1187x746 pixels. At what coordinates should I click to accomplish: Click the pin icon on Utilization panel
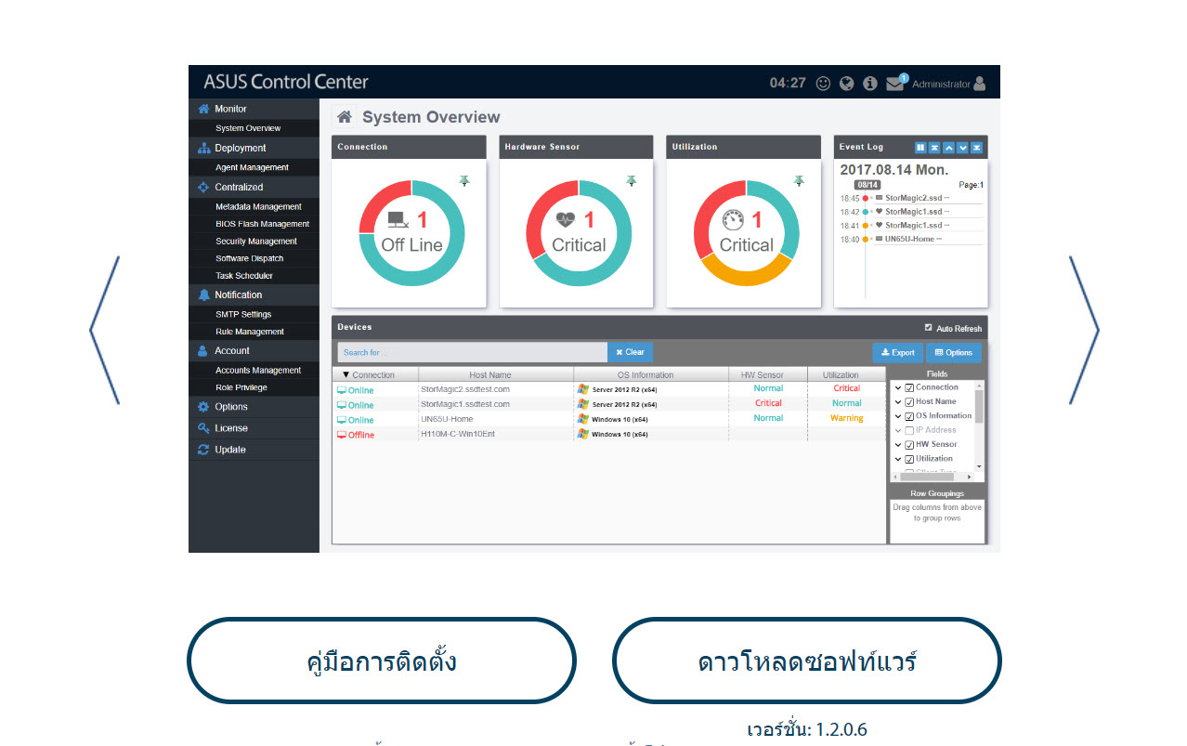pyautogui.click(x=799, y=181)
